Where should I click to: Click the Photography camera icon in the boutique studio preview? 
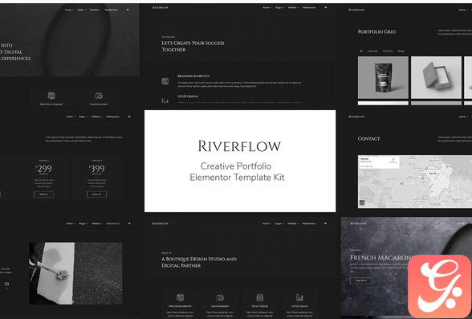coord(220,297)
